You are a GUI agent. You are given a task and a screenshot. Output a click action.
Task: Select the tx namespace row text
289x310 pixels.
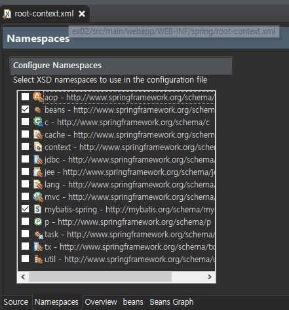coord(130,247)
